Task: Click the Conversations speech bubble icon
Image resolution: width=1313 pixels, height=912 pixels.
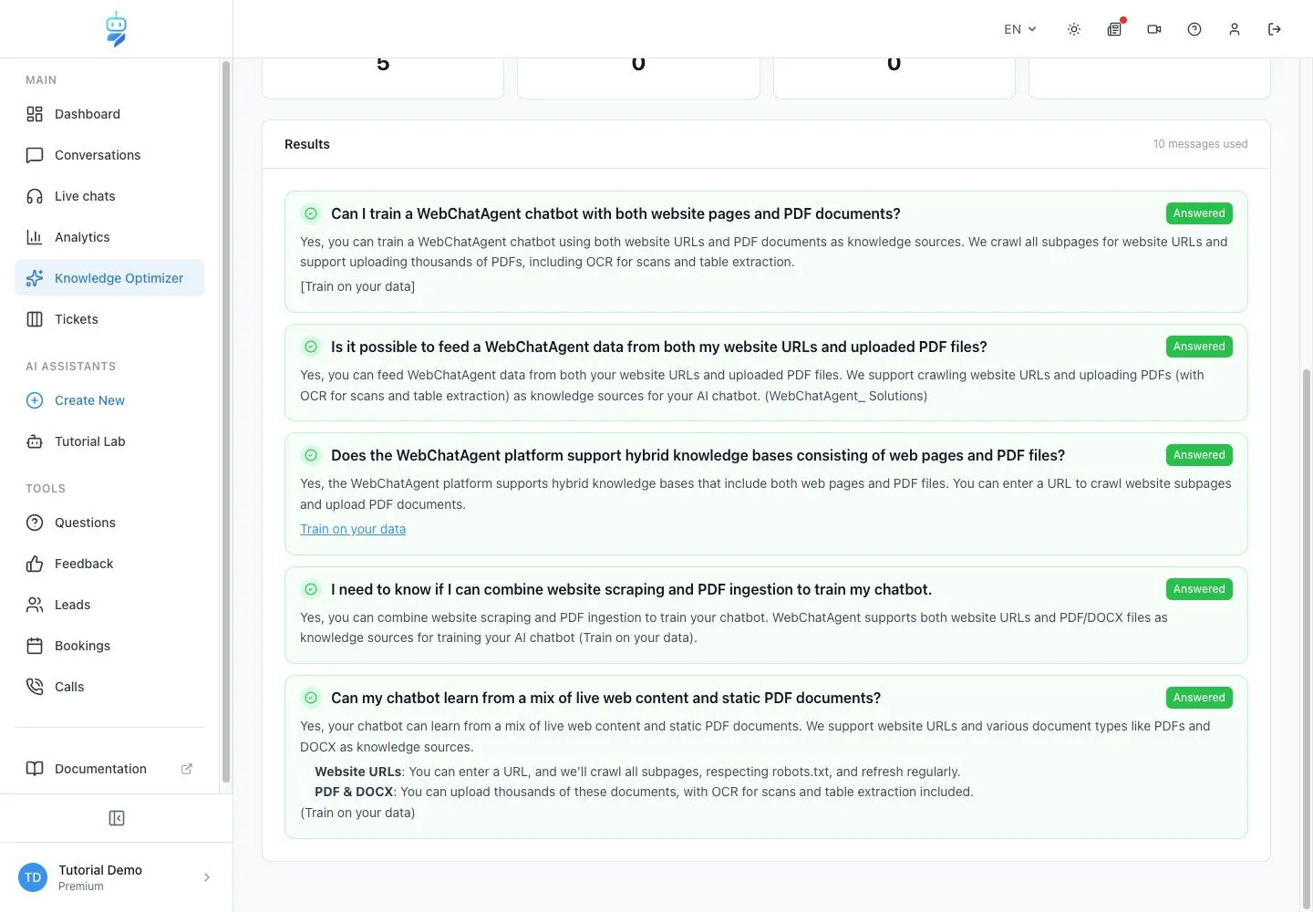Action: click(35, 155)
